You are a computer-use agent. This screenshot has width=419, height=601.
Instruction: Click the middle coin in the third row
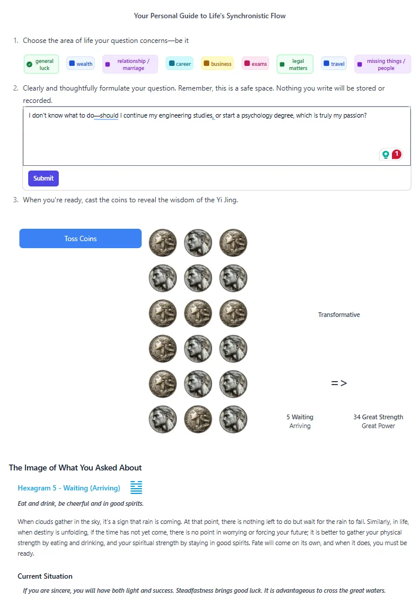point(198,313)
